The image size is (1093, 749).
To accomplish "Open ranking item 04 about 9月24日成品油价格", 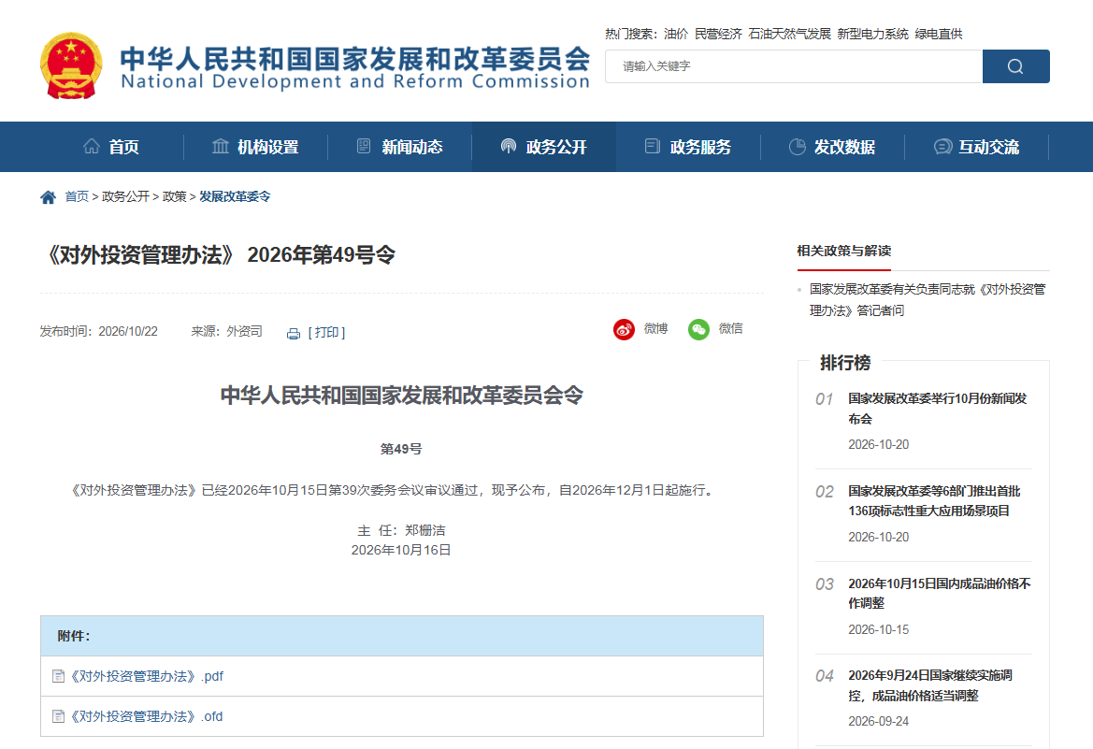I will coord(930,685).
